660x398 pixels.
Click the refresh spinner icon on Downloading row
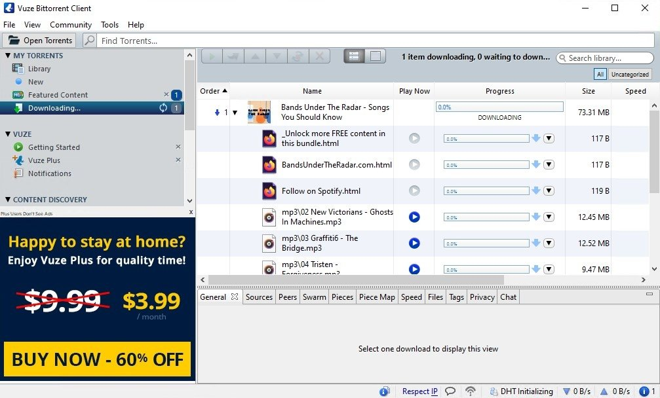coord(163,108)
